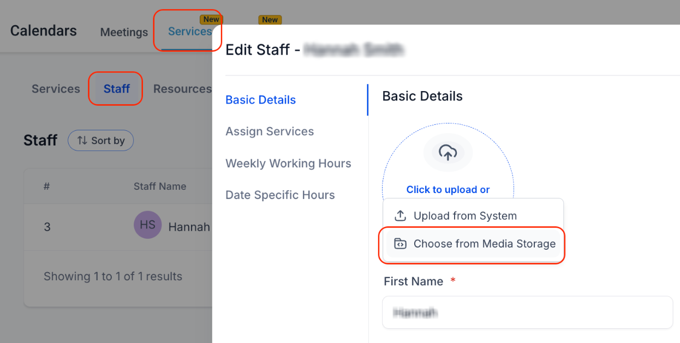Viewport: 680px width, 343px height.
Task: Click the folder icon beside Choose from Media Storage
Action: coord(401,244)
